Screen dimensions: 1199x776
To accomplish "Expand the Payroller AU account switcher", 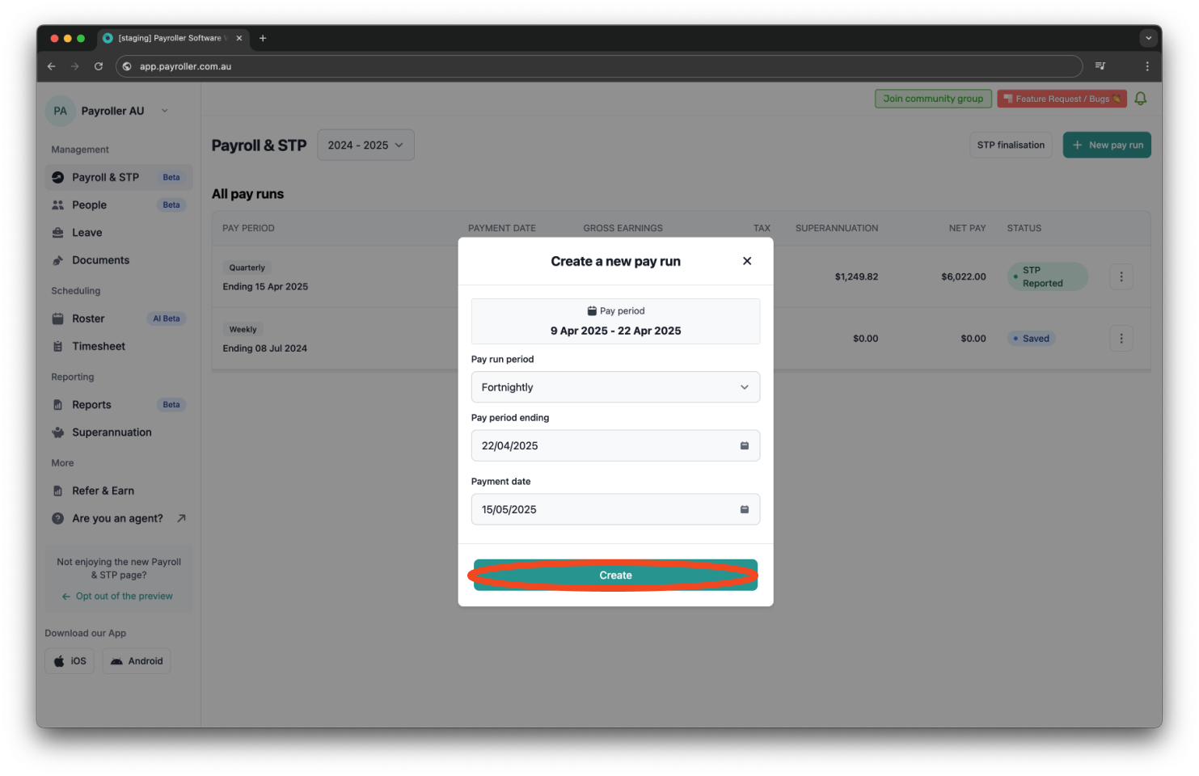I will click(164, 111).
